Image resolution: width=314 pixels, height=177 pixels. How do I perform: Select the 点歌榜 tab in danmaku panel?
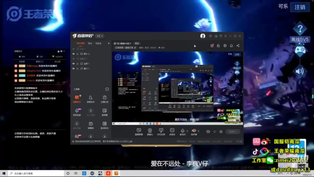[22, 62]
